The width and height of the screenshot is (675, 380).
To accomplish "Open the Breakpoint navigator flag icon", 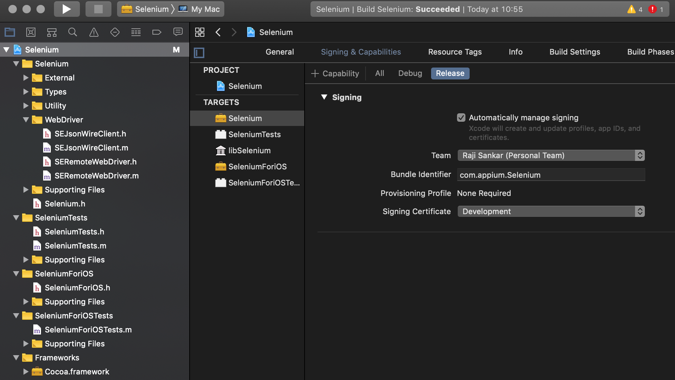I will click(x=157, y=32).
